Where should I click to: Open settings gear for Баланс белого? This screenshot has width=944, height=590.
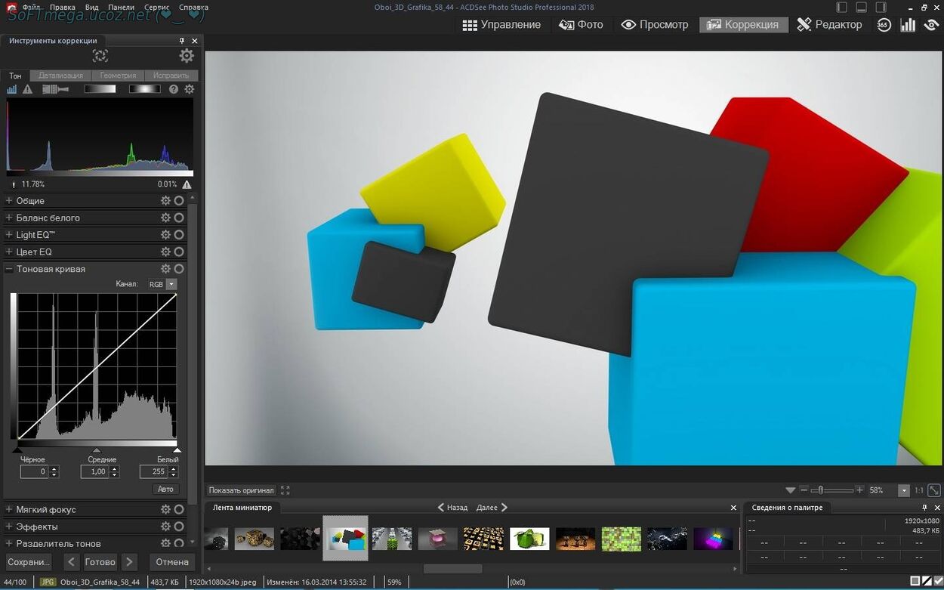pos(165,218)
